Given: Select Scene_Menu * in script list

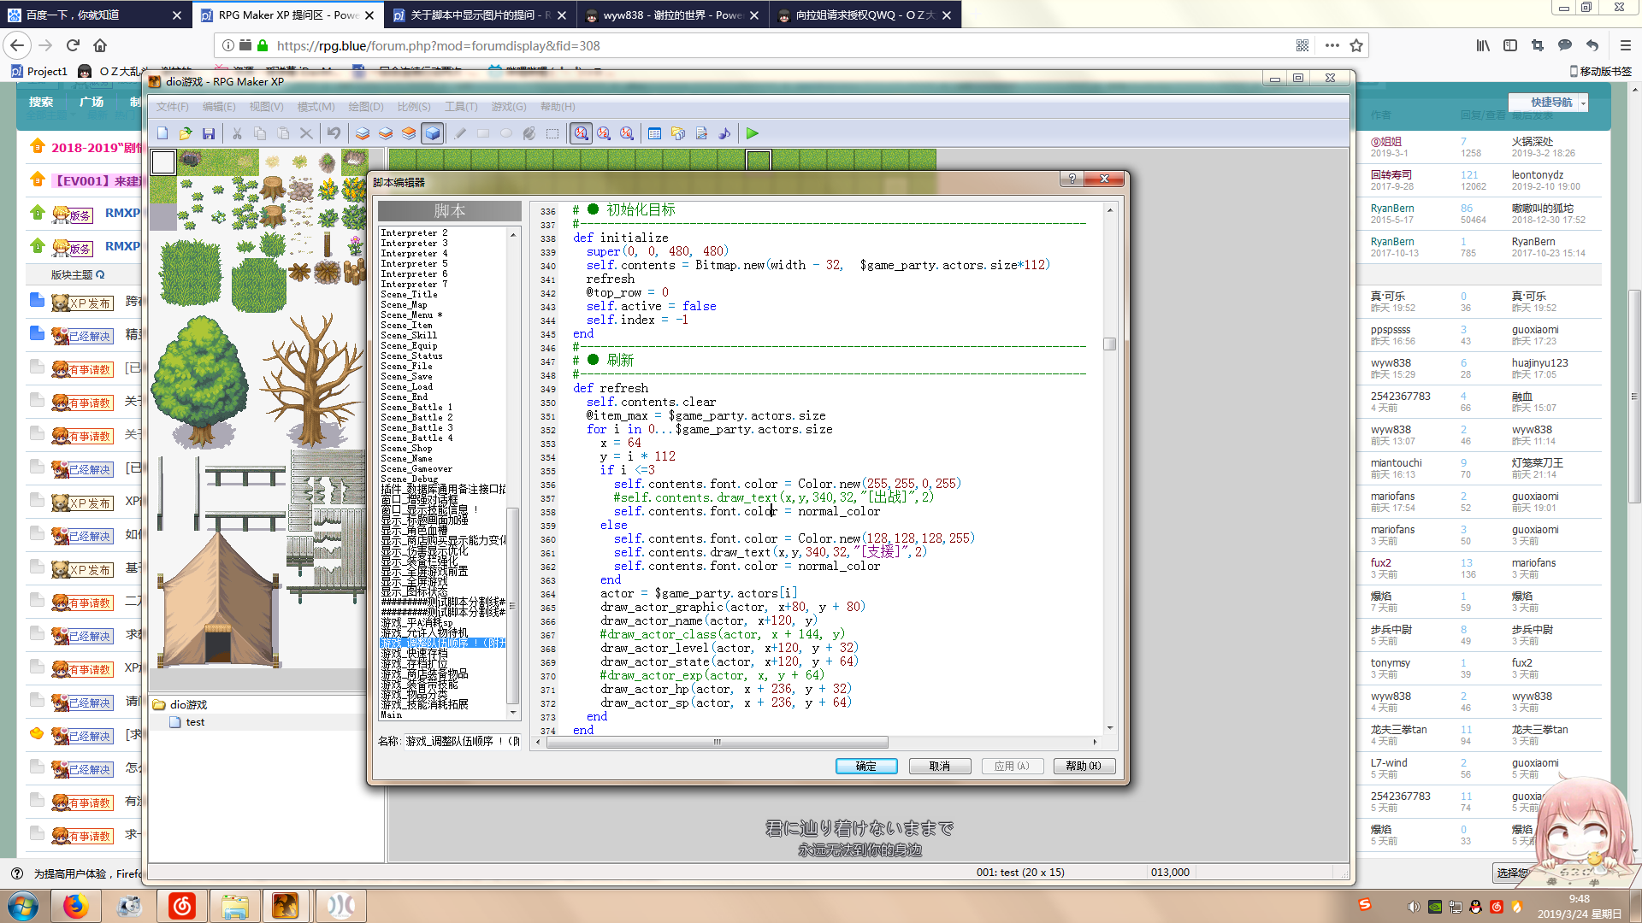Looking at the screenshot, I should (x=411, y=315).
